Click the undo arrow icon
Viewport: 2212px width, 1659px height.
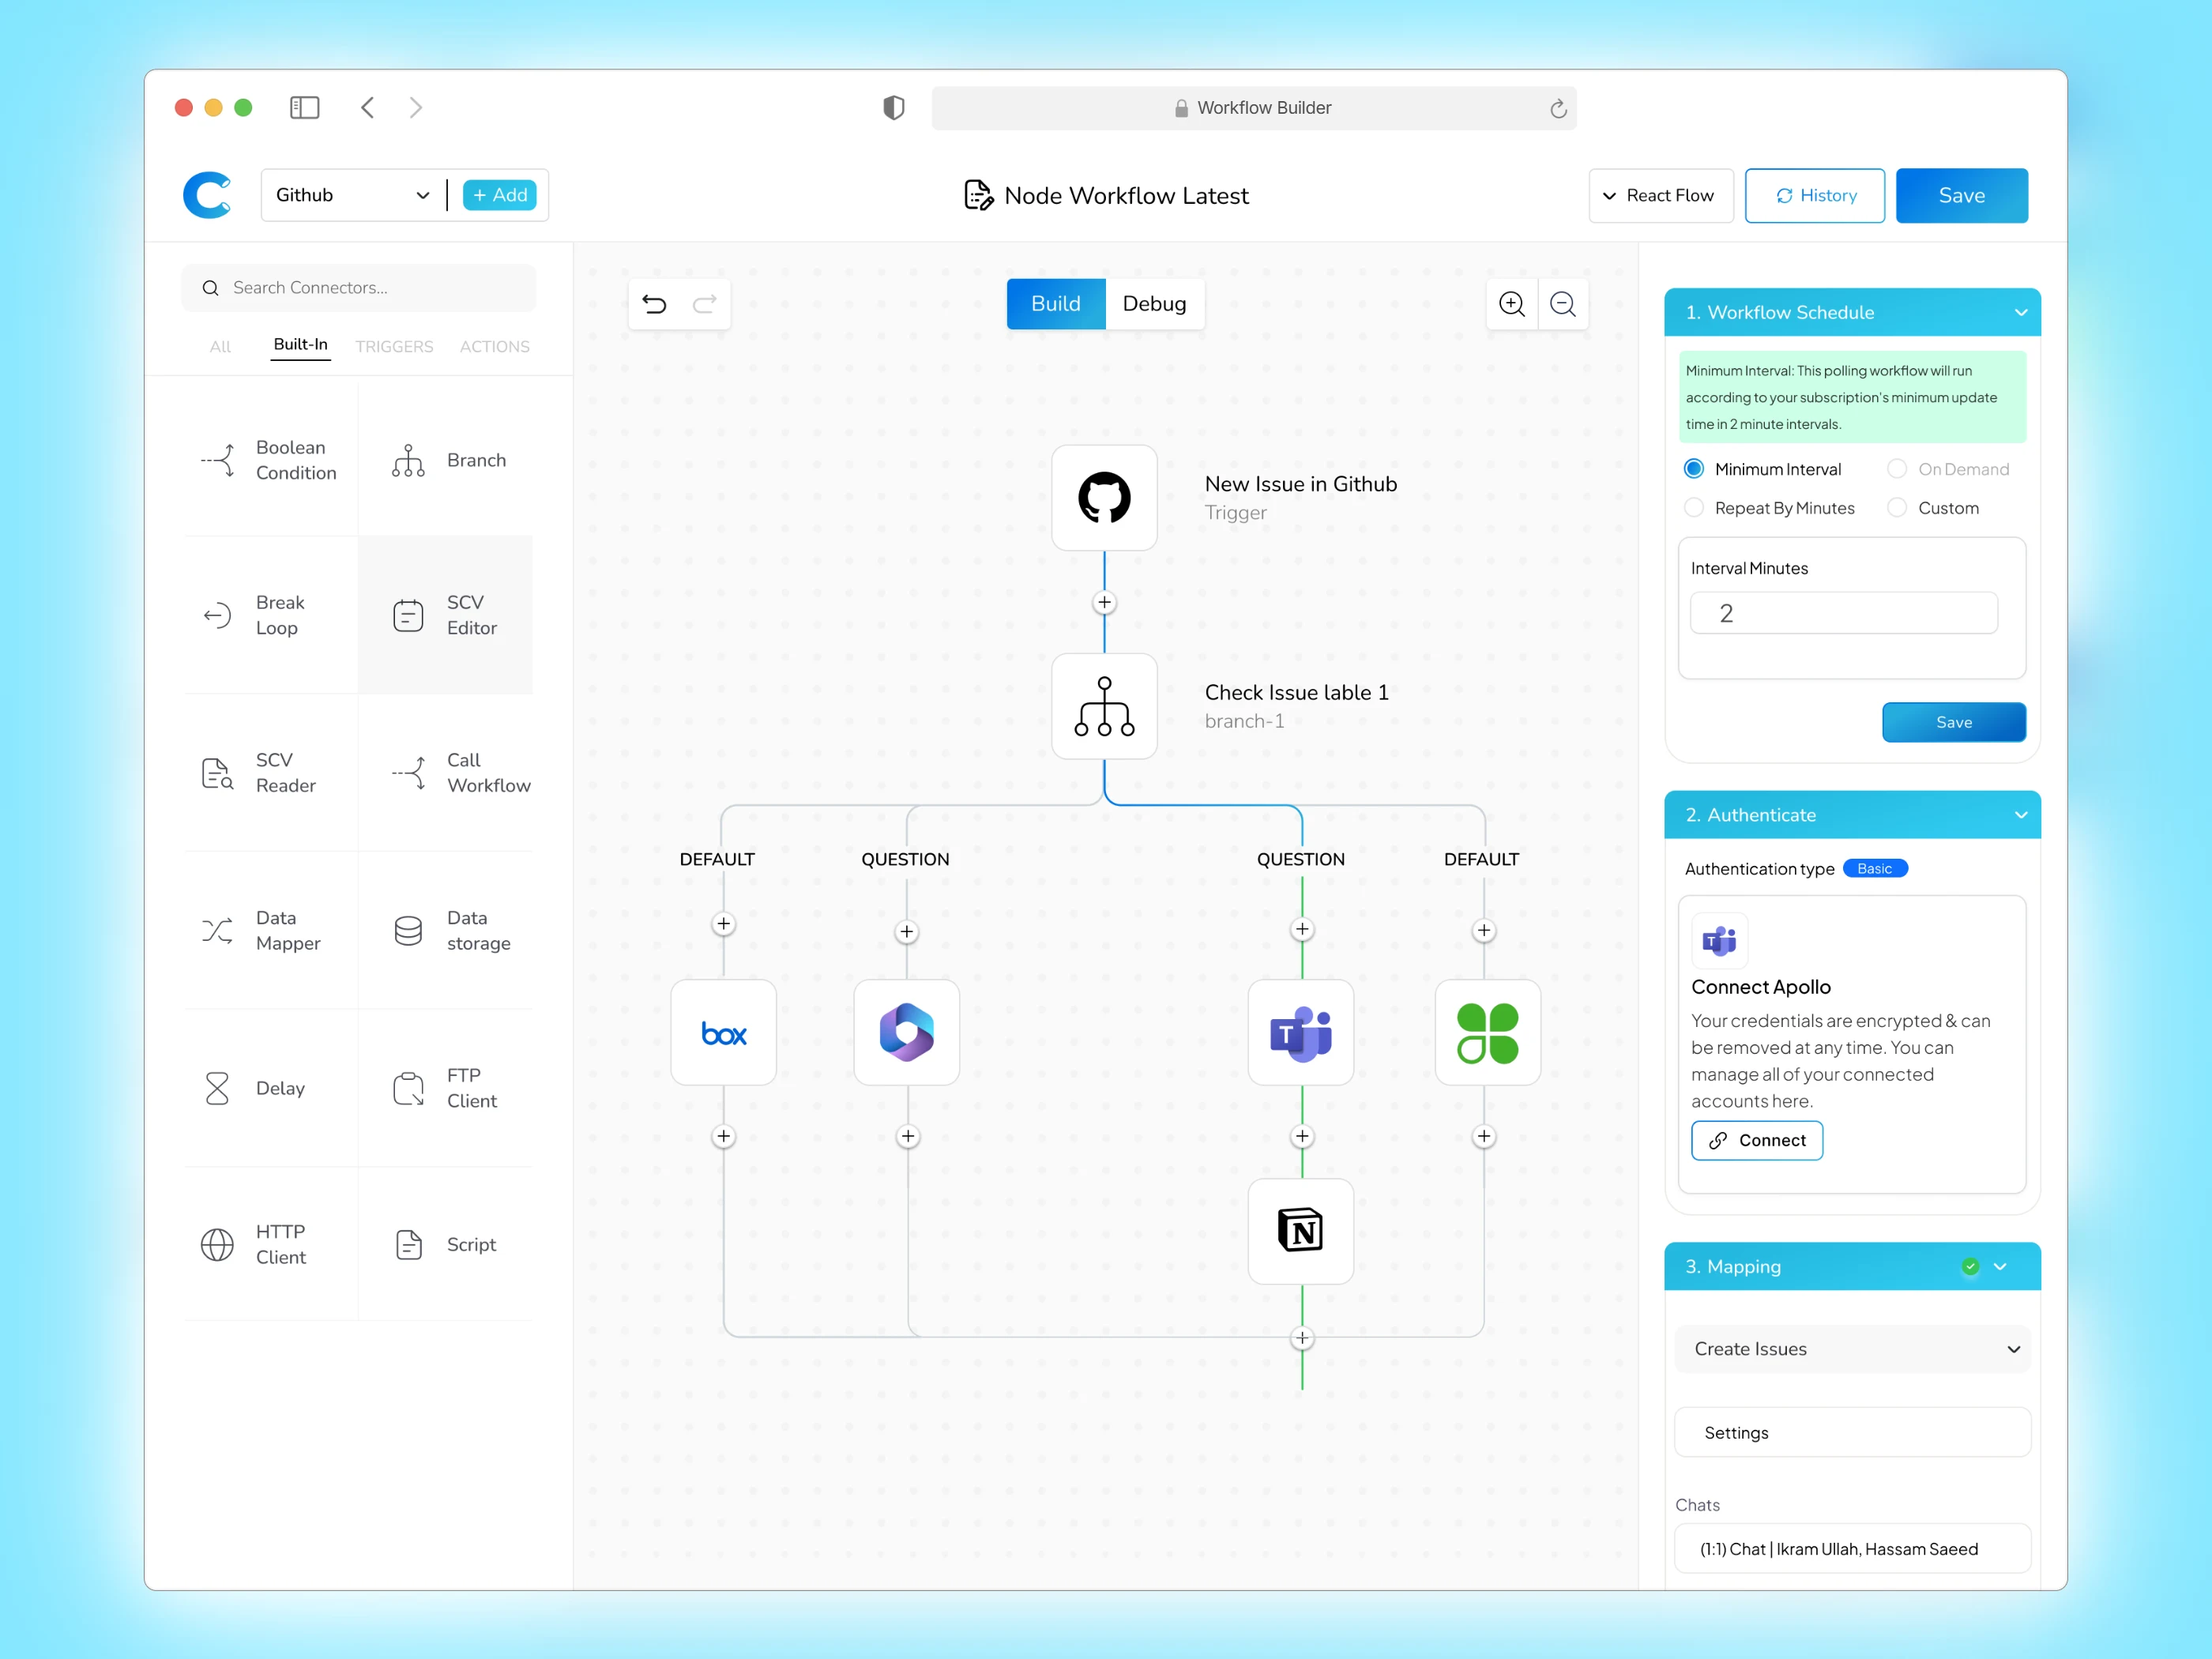click(x=654, y=304)
